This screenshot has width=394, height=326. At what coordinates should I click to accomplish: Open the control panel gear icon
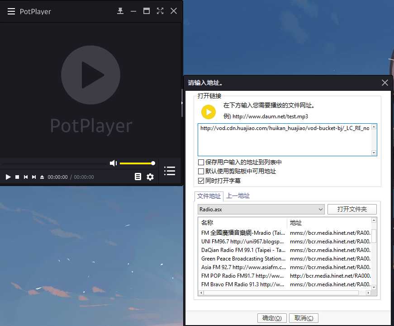tap(150, 177)
